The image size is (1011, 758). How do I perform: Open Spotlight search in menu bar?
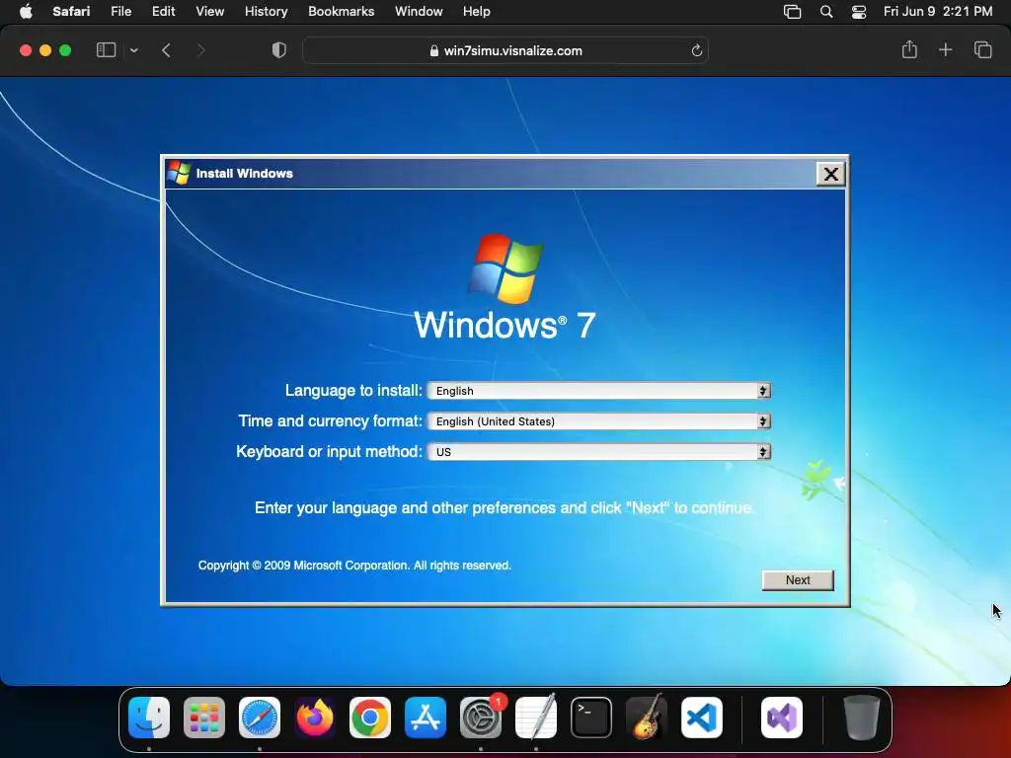point(826,12)
